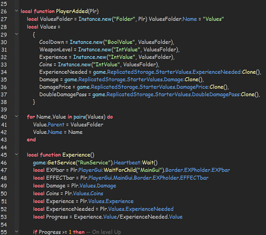This screenshot has height=235, width=266.
Task: Click WaitForChild on the EXPbar line
Action: pyautogui.click(x=120, y=170)
